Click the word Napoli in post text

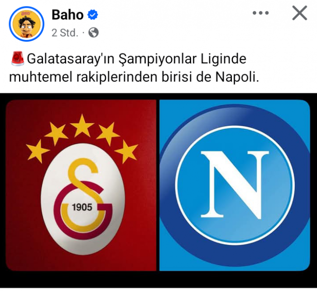point(235,77)
